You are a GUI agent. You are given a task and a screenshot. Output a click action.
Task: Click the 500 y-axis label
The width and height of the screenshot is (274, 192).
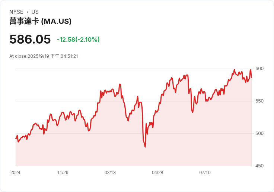[x=259, y=133]
